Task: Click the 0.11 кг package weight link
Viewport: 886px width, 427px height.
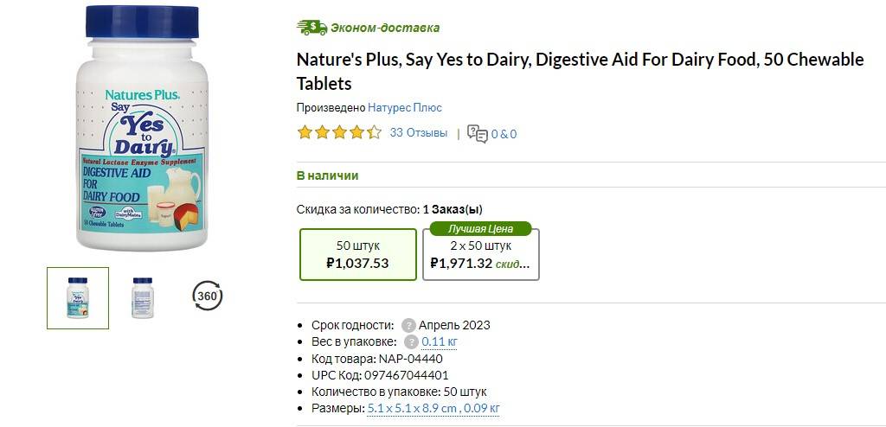Action: point(440,342)
